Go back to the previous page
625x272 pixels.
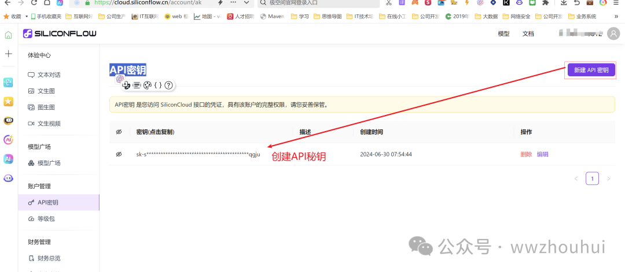point(7,2)
